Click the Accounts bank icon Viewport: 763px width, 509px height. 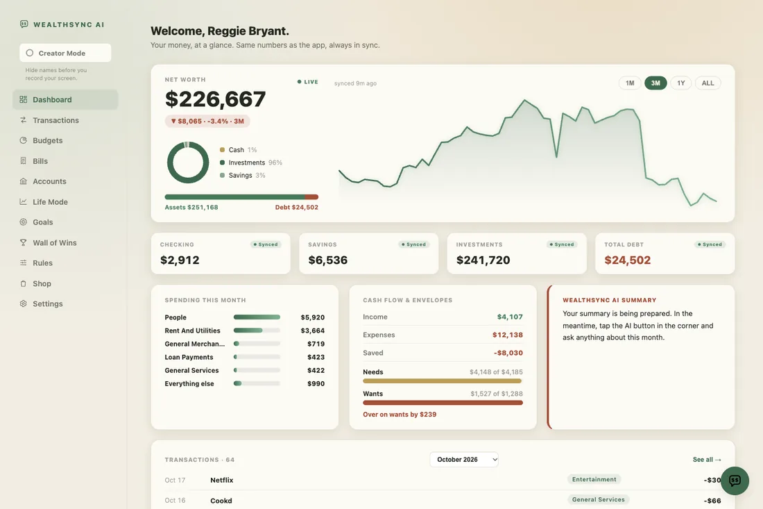point(24,181)
